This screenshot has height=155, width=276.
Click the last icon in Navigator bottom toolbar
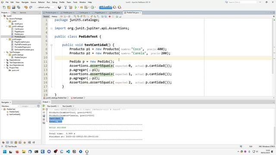coord(34,143)
